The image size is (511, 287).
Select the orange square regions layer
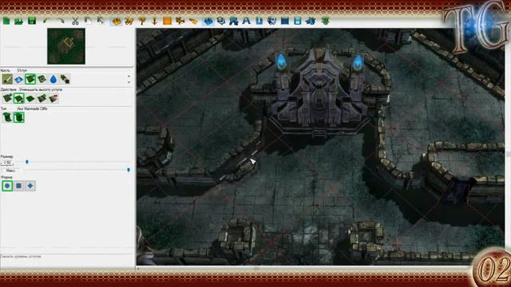pyautogui.click(x=167, y=22)
